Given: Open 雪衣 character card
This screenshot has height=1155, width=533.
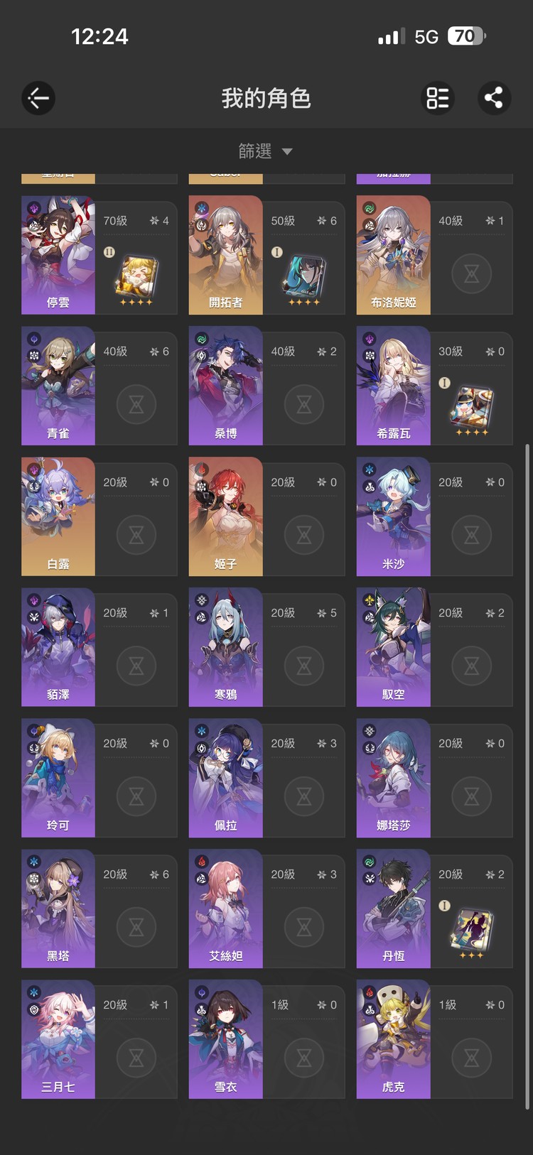Looking at the screenshot, I should [266, 1039].
